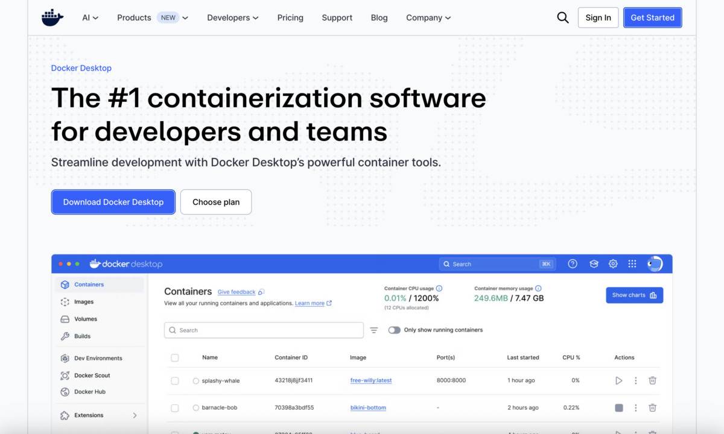Select Dev Environments in sidebar
724x434 pixels.
(100, 358)
